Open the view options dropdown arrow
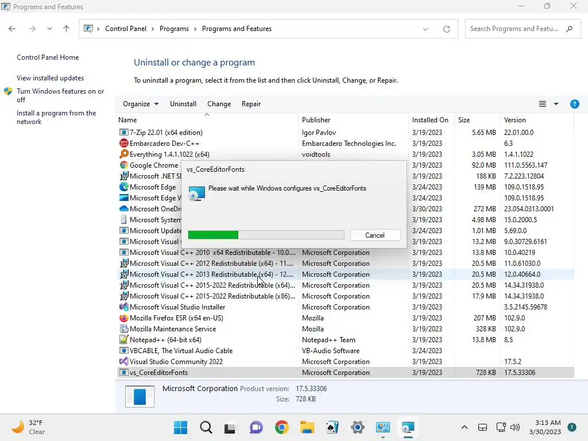 [556, 104]
